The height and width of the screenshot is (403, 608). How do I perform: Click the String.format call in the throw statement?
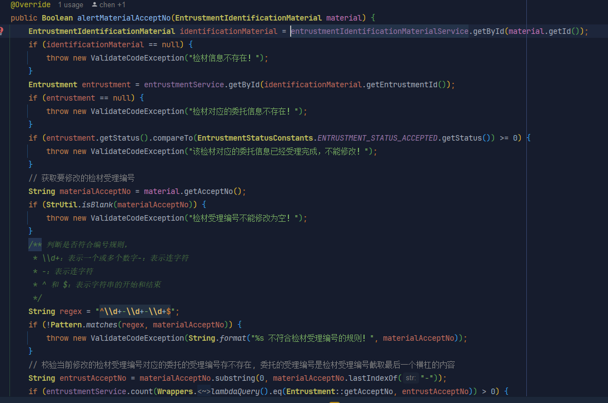click(233, 338)
